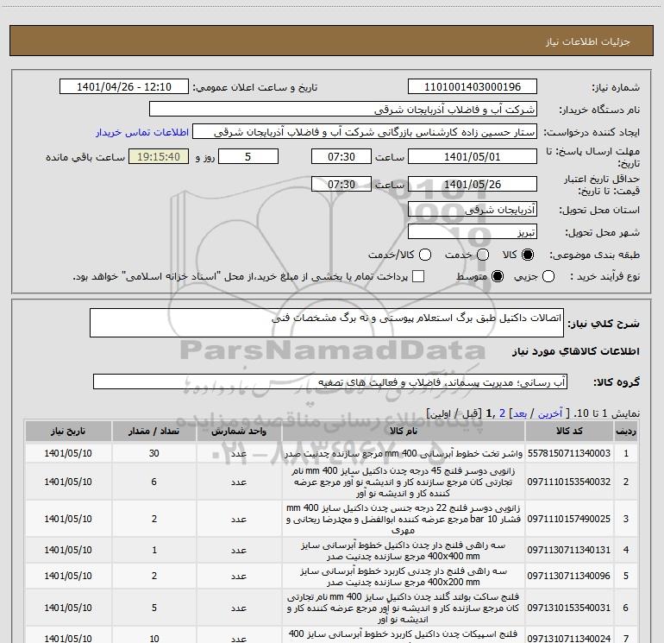
Task: Click گروه کالا field آب رسانی
Action: [x=330, y=381]
